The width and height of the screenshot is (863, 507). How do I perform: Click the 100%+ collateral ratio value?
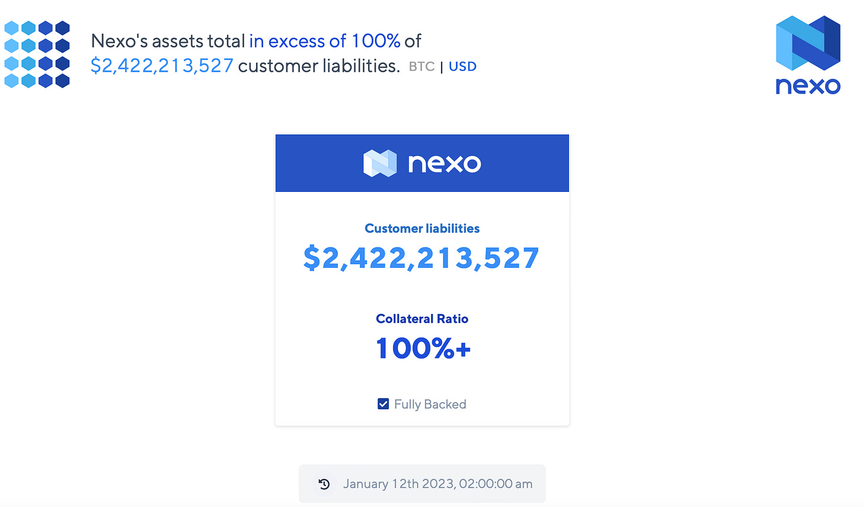click(423, 348)
